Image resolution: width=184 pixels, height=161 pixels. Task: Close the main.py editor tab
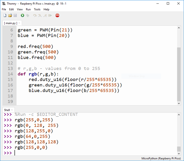20,23
